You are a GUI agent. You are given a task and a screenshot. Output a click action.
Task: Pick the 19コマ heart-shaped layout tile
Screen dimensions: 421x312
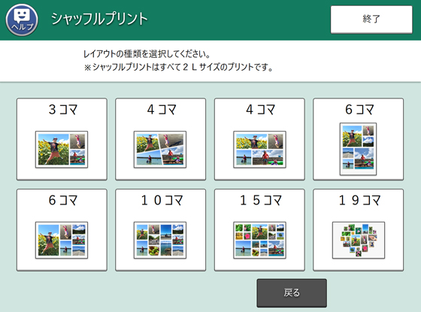click(358, 230)
